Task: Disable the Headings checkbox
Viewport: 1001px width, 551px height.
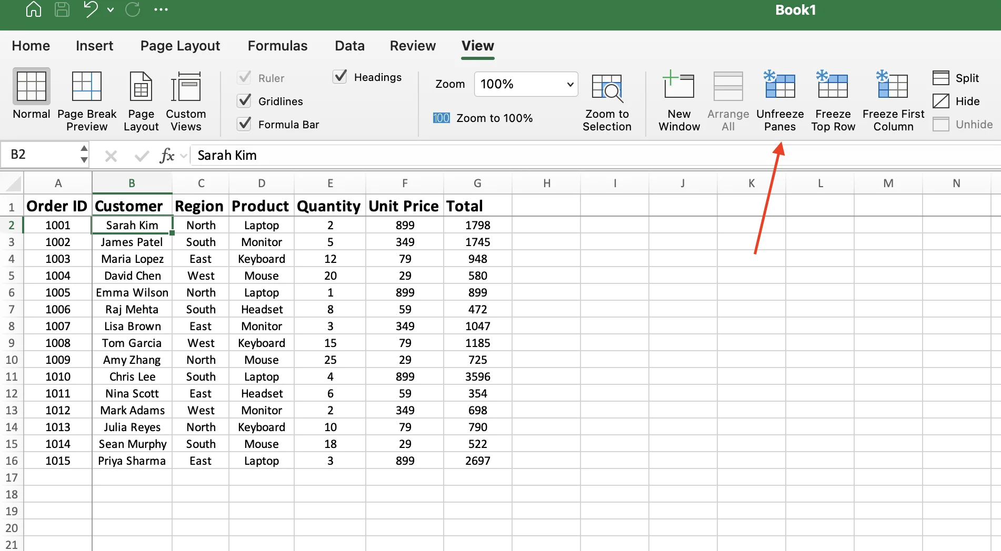Action: [x=341, y=77]
